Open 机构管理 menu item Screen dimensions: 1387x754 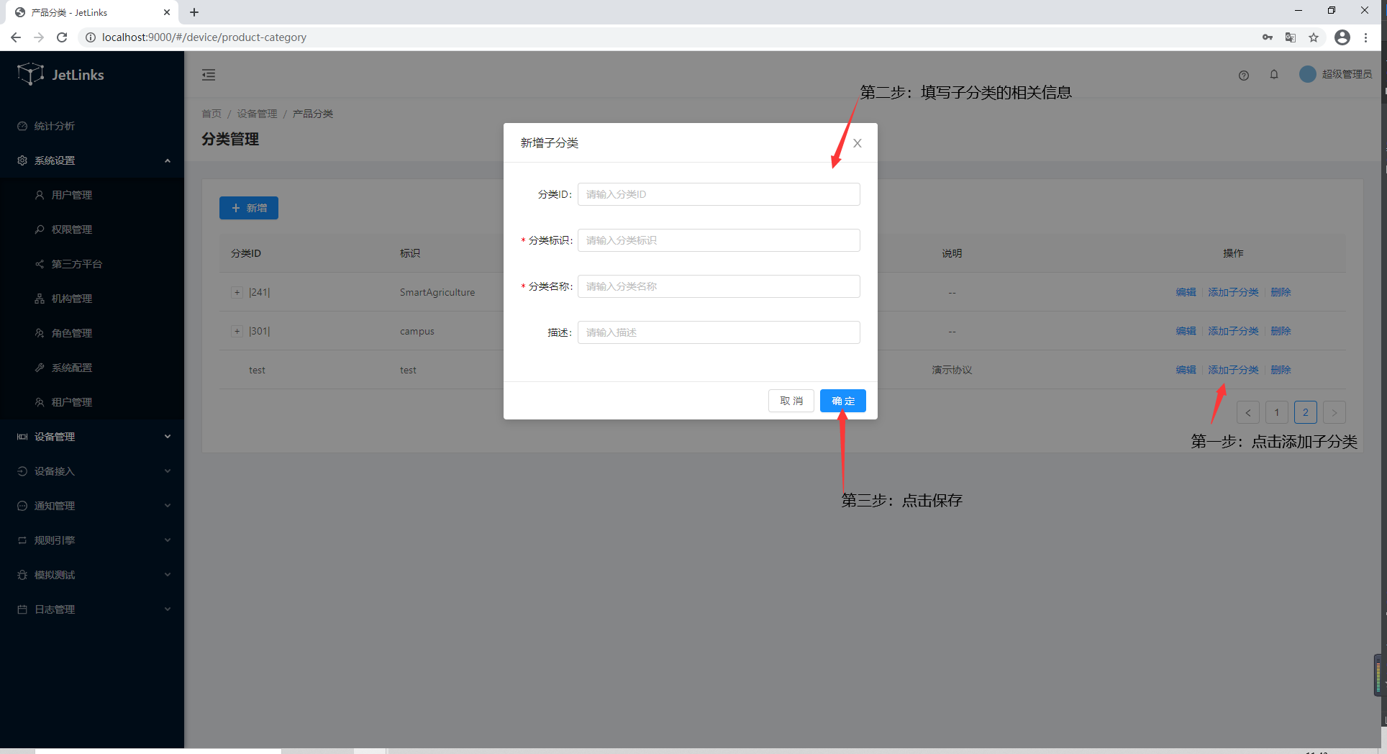point(92,299)
